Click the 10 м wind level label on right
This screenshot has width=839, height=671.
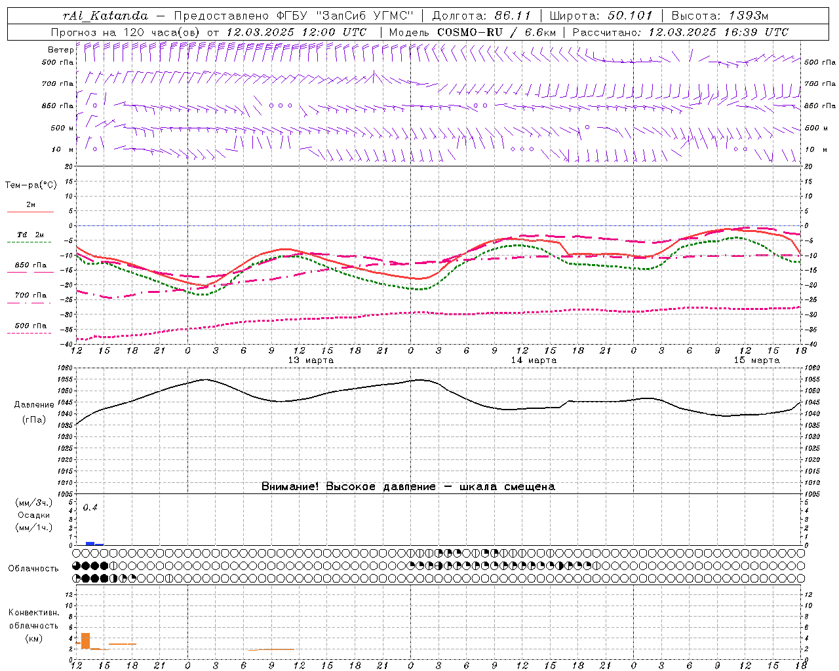pos(815,149)
